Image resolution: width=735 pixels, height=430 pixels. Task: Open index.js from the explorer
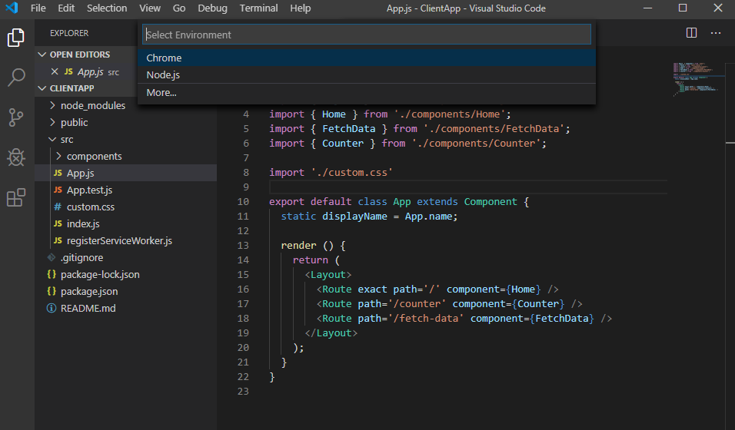click(125, 223)
